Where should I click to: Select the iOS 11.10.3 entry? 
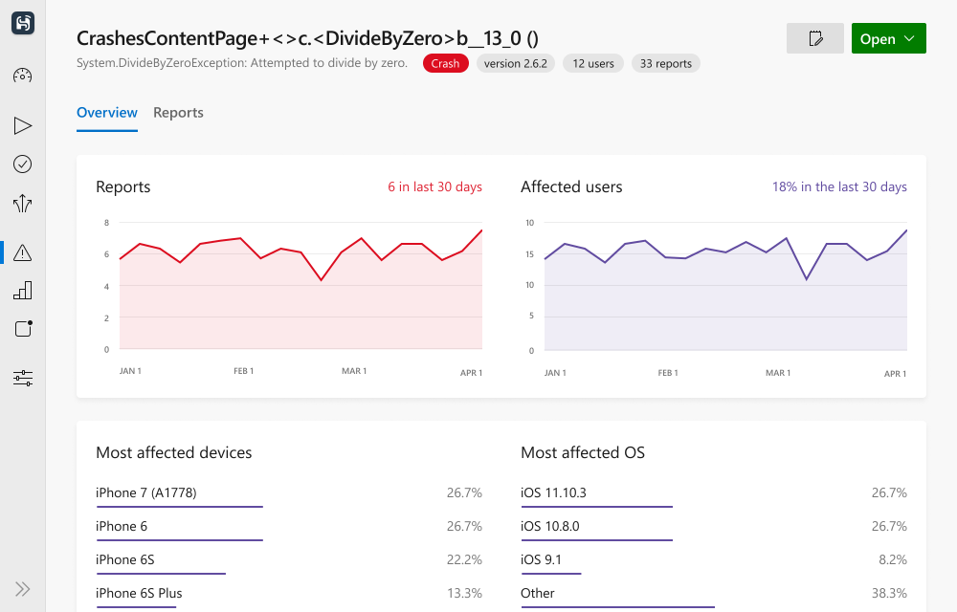(x=555, y=492)
